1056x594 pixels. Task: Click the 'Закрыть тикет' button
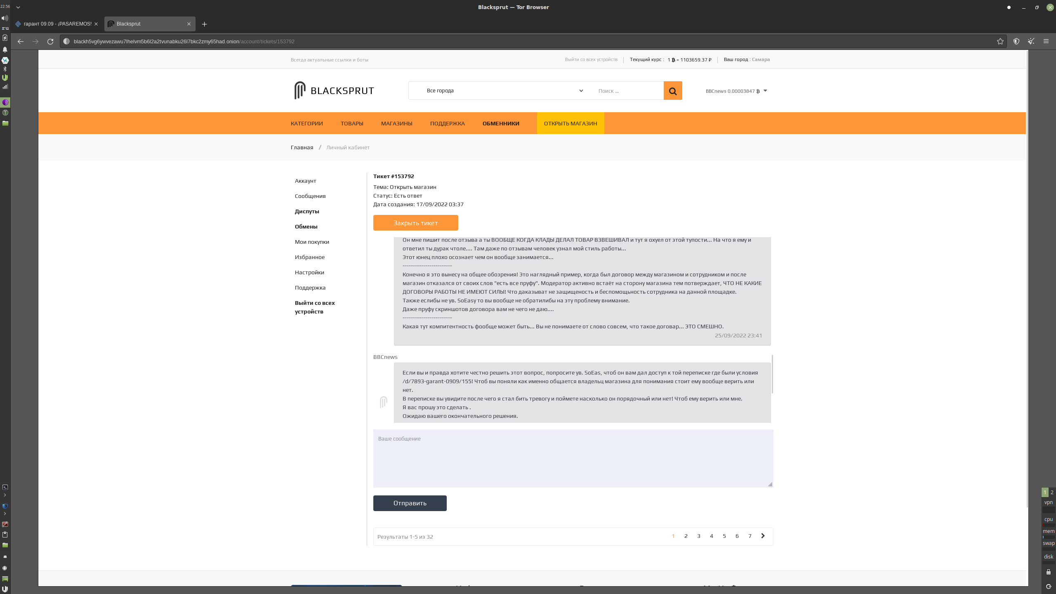pos(415,223)
